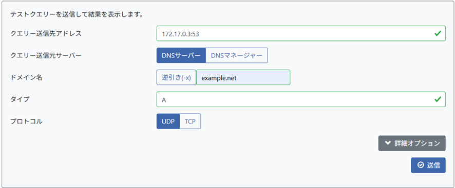This screenshot has width=455, height=188.
Task: Send the test query with 送信
Action: [x=428, y=165]
